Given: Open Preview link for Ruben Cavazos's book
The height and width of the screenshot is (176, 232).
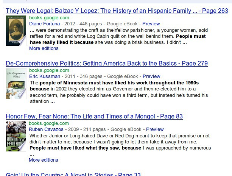Looking at the screenshot, I should 155,129.
